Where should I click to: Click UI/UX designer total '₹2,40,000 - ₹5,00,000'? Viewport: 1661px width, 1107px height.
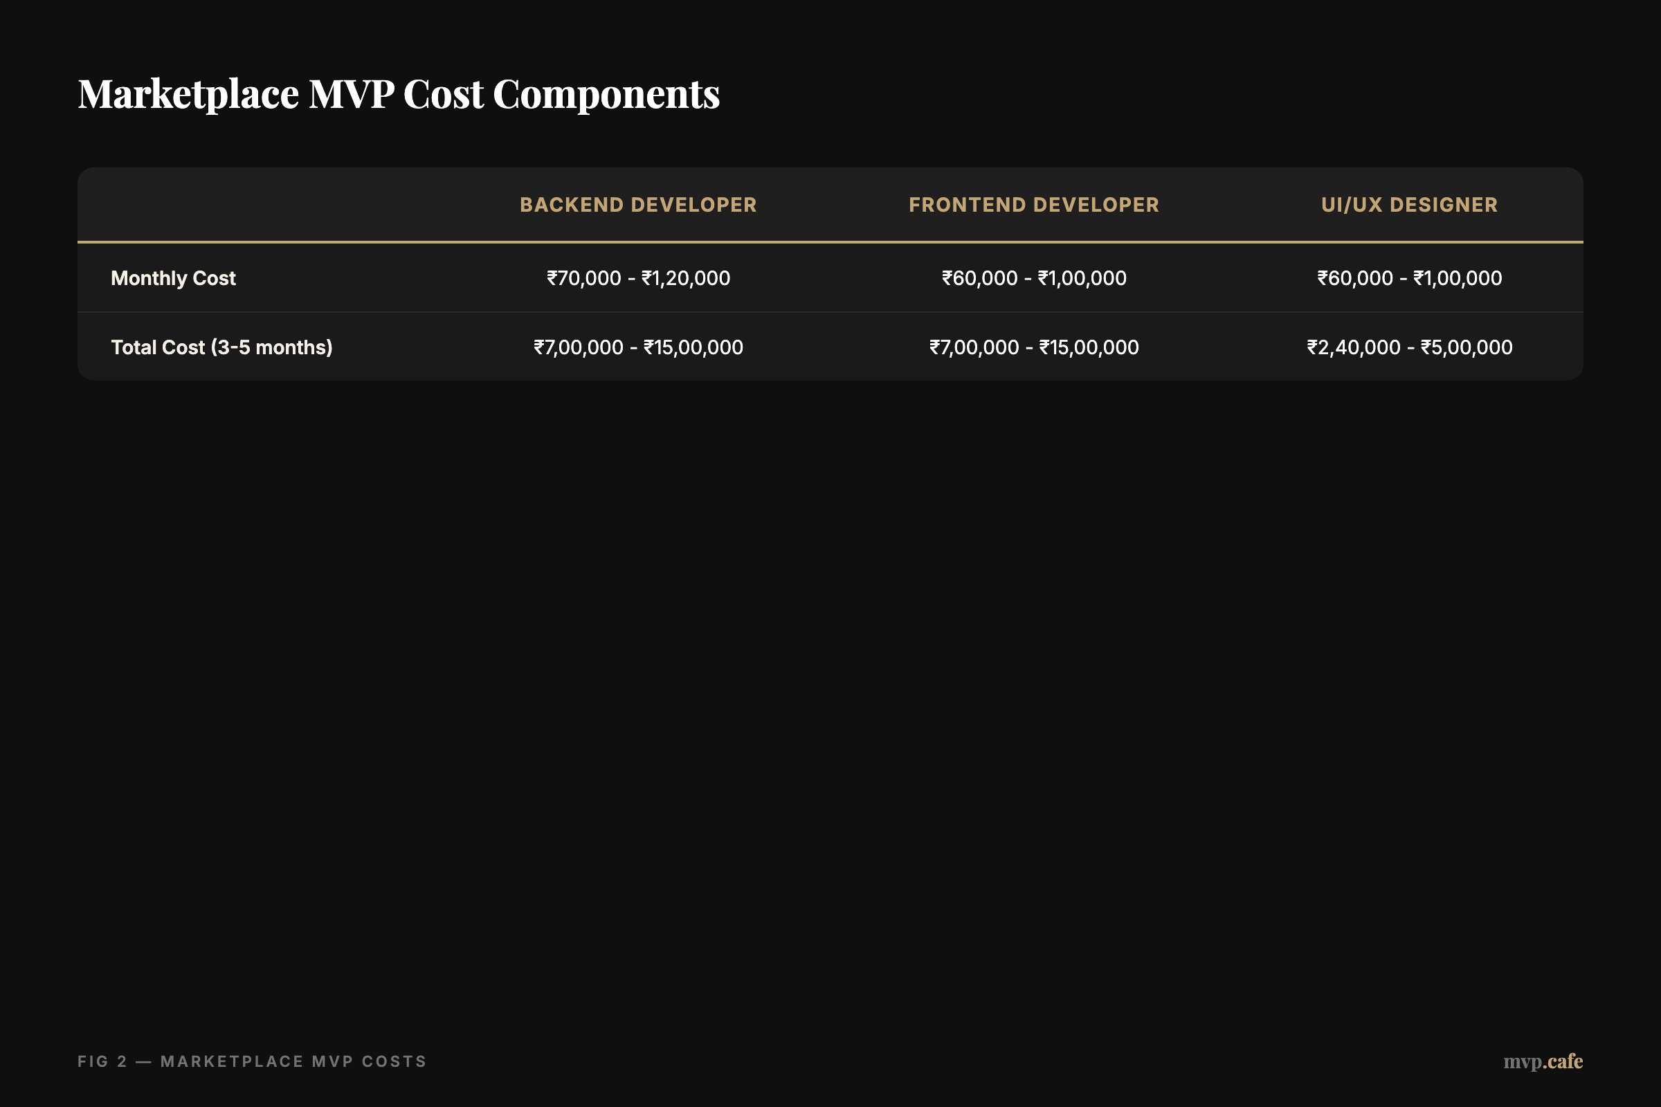pyautogui.click(x=1410, y=347)
